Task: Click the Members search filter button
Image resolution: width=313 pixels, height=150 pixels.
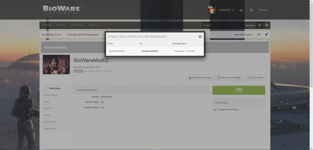Action: click(x=250, y=25)
